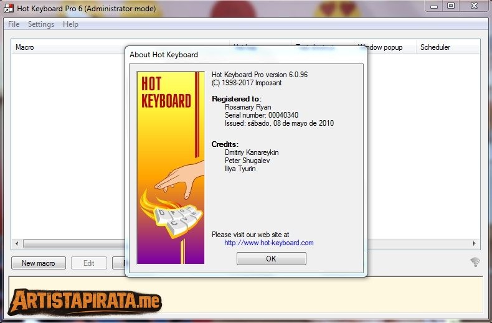This screenshot has height=323, width=492.
Task: Maximize the Hot Keyboard Pro window
Action: point(451,6)
